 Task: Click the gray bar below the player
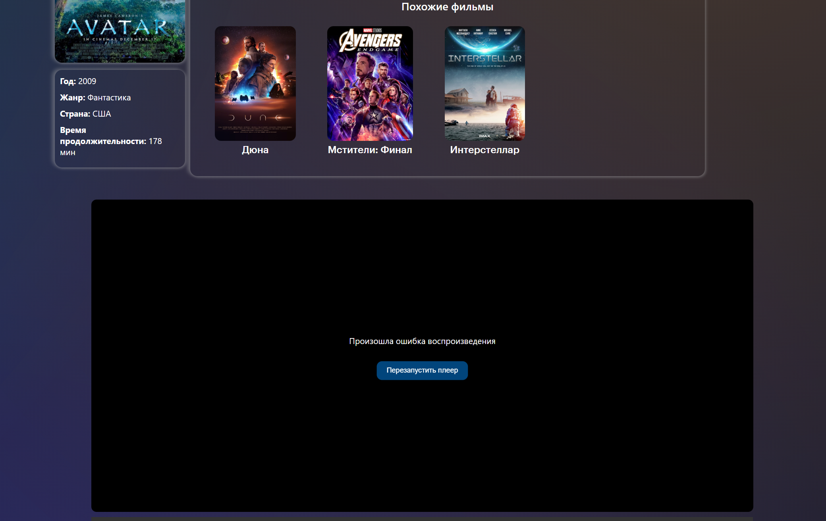(422, 519)
